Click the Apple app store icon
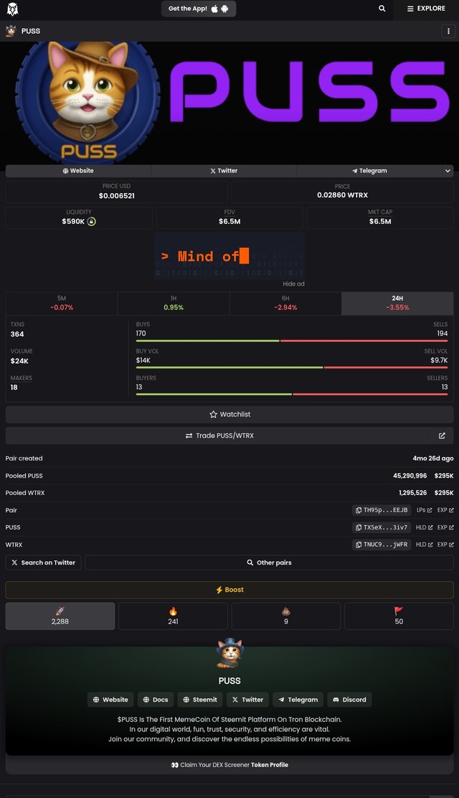Viewport: 459px width, 798px height. pyautogui.click(x=214, y=9)
